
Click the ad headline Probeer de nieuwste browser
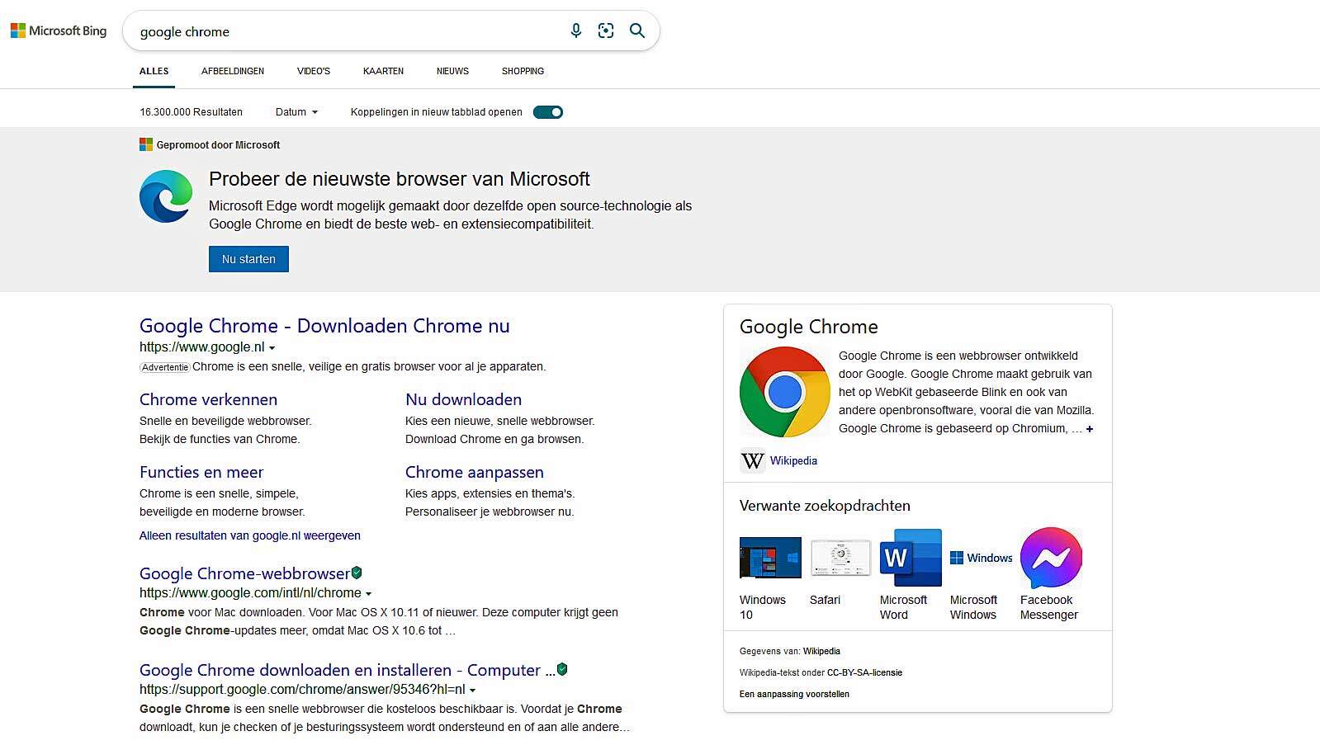(x=400, y=179)
